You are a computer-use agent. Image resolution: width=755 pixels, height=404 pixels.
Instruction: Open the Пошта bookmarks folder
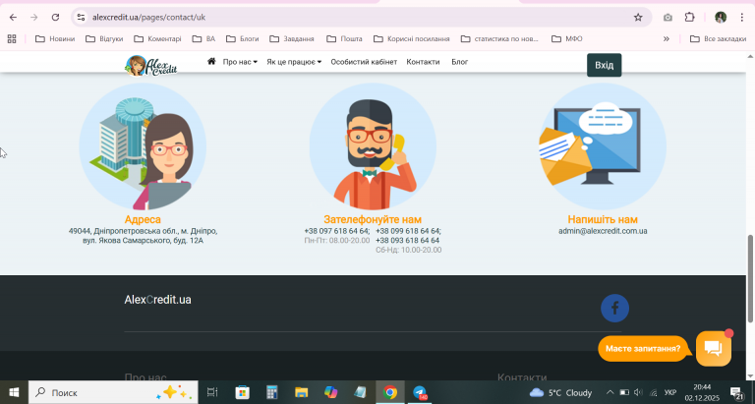344,39
